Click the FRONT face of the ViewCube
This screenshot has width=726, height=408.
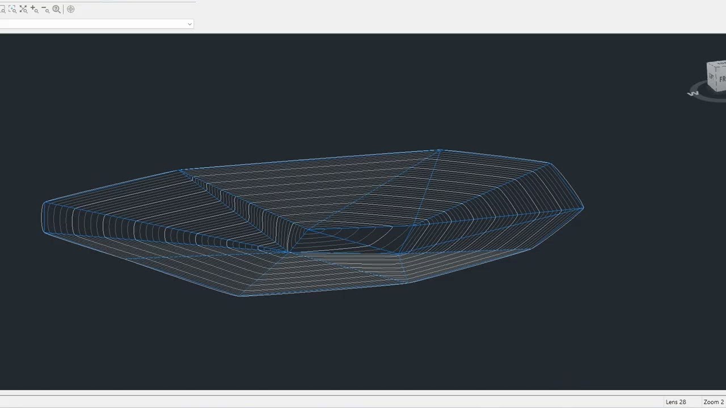coord(722,80)
